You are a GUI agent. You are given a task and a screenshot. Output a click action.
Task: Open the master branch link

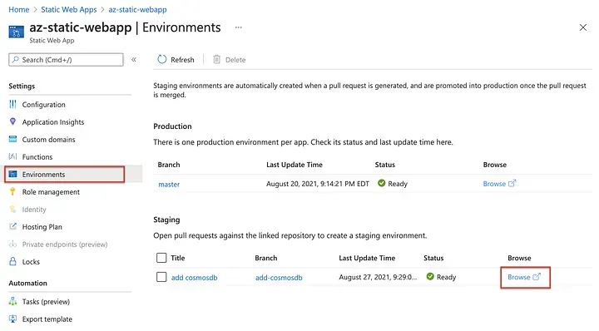[169, 184]
